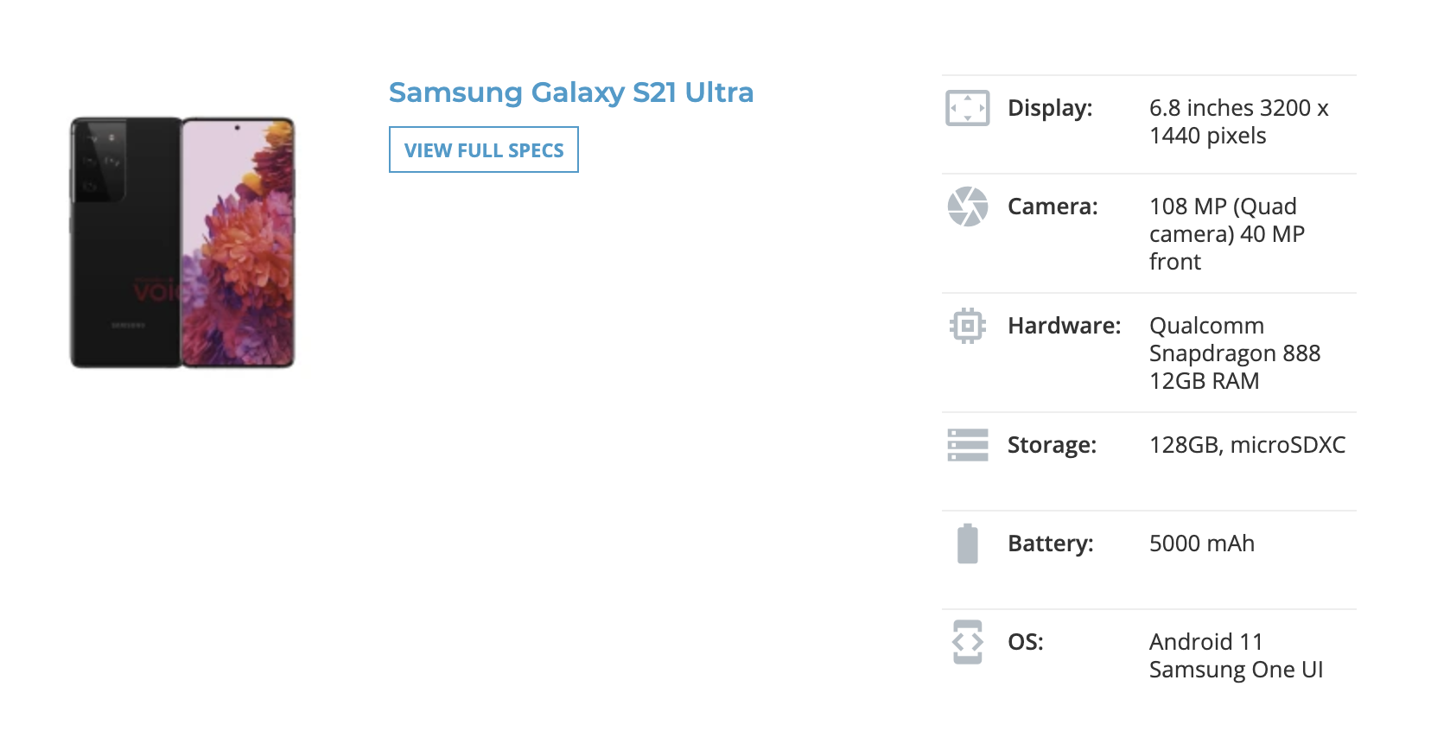Click the OS code-brackets icon
Screen dimensions: 1431x731
click(967, 642)
